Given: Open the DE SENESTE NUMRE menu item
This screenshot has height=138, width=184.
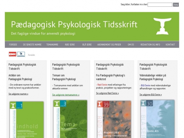Looking at the screenshot, I should tap(32, 44).
